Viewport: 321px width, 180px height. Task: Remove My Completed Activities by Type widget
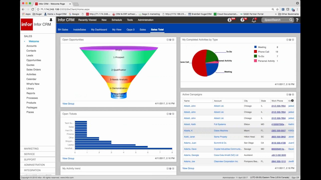(293, 40)
